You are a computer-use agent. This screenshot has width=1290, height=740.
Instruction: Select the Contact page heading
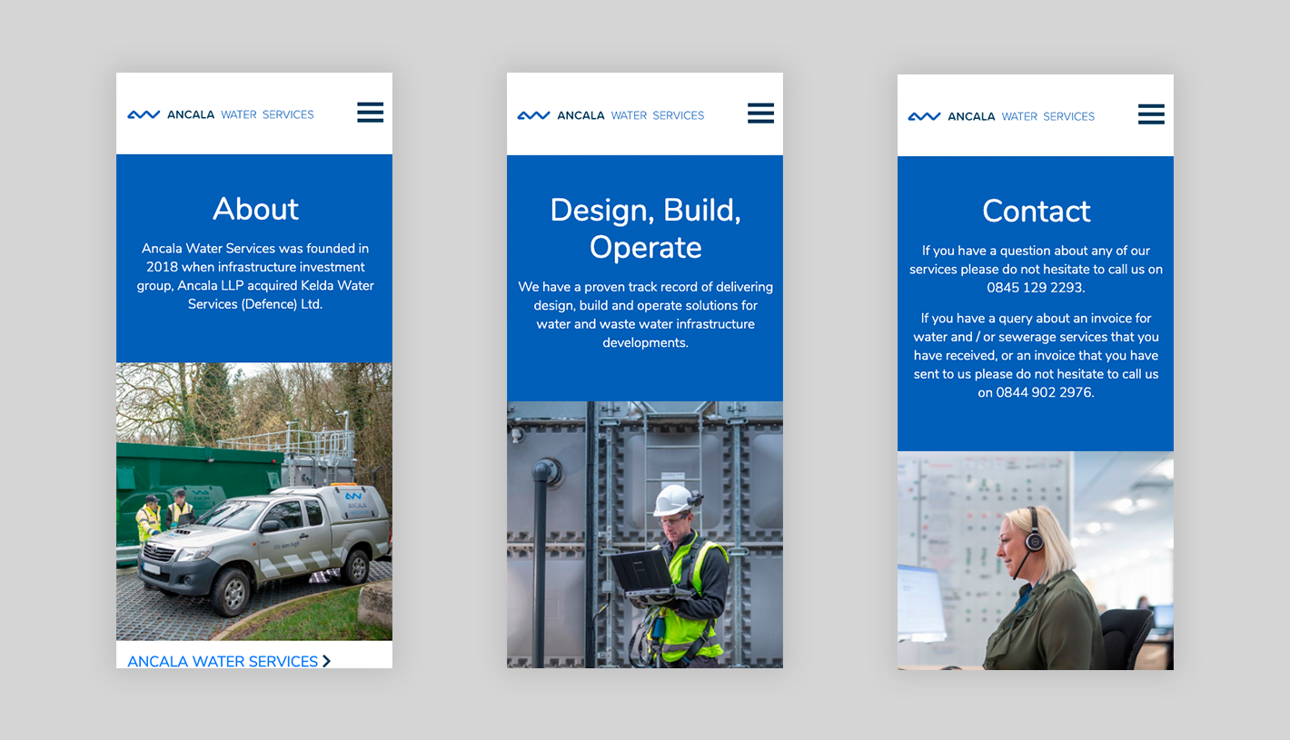[1036, 211]
